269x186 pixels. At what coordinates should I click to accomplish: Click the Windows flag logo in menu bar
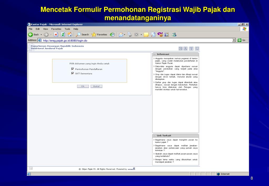tap(245, 29)
